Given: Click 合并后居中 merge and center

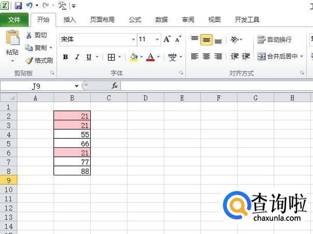Looking at the screenshot, I should click(x=277, y=57).
